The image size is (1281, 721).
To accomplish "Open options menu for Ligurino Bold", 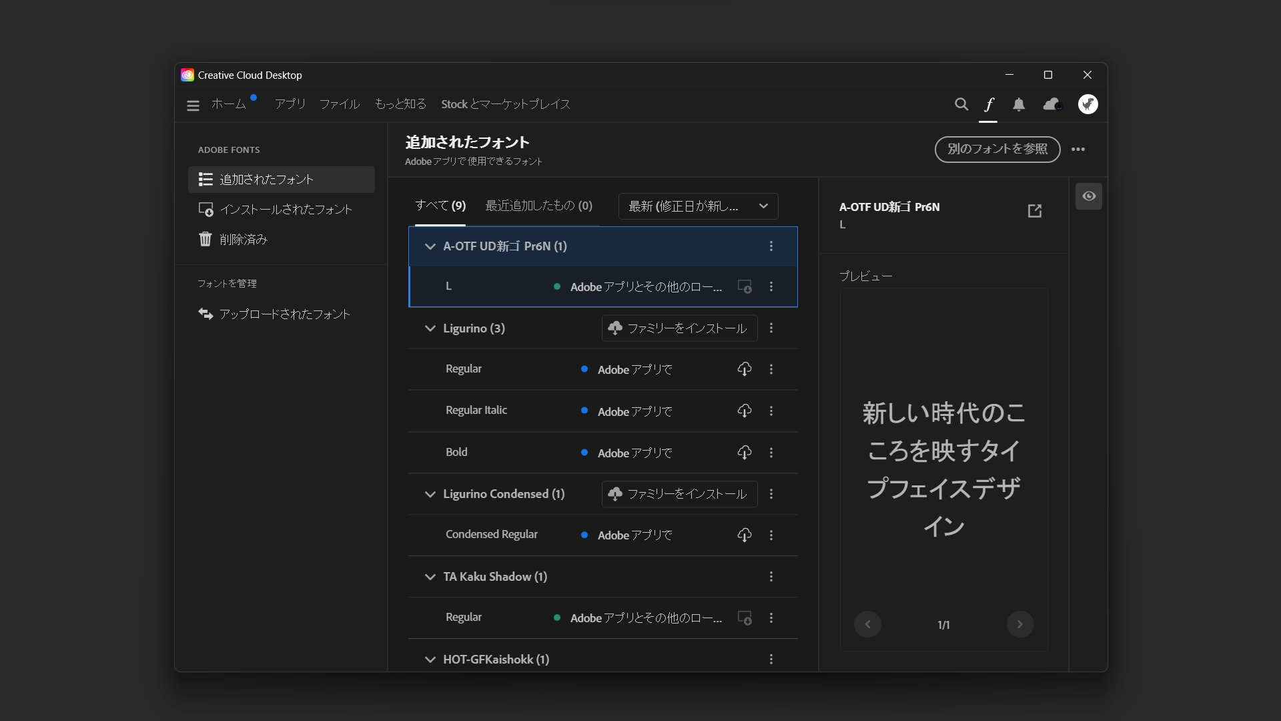I will pos(771,452).
